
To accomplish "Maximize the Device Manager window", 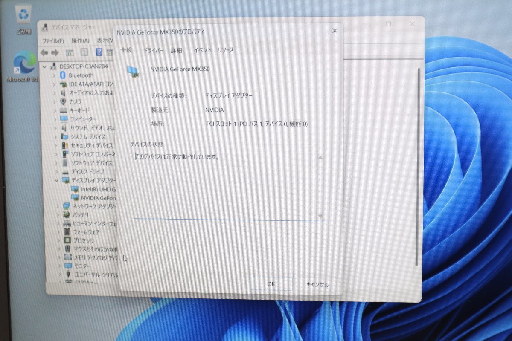I will [388, 24].
